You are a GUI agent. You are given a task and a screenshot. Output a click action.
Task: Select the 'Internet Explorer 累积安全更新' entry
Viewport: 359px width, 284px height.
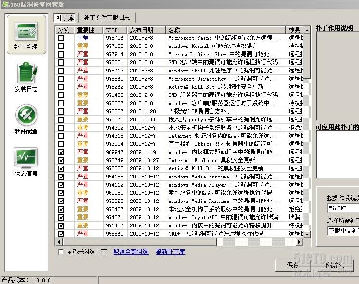pyautogui.click(x=211, y=160)
